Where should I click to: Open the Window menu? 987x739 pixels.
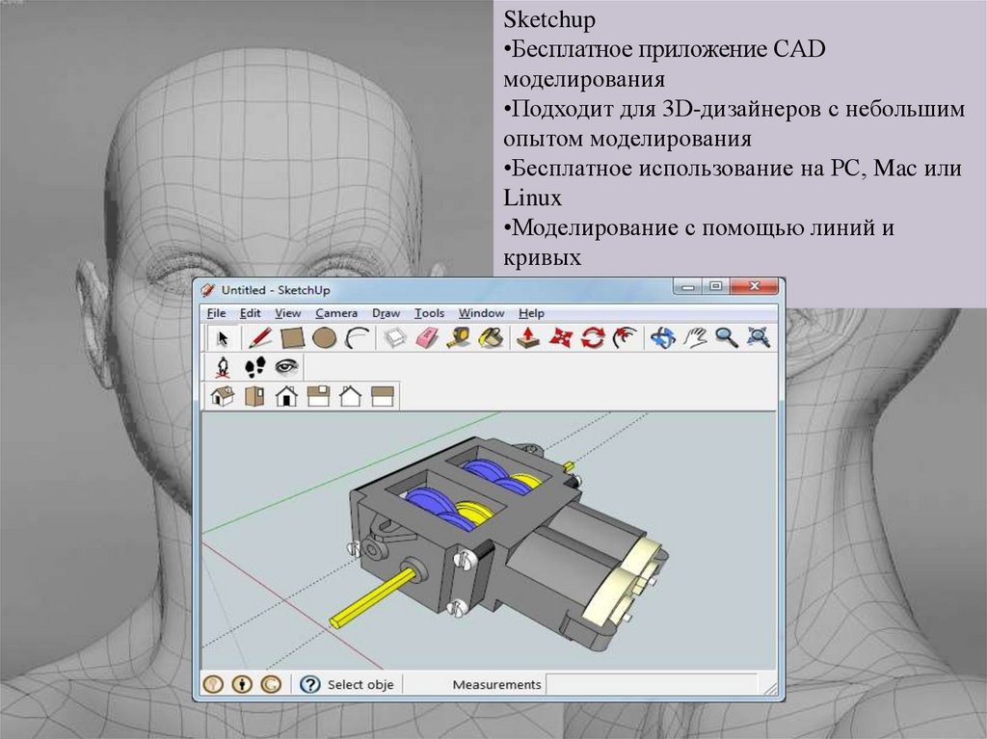(481, 313)
